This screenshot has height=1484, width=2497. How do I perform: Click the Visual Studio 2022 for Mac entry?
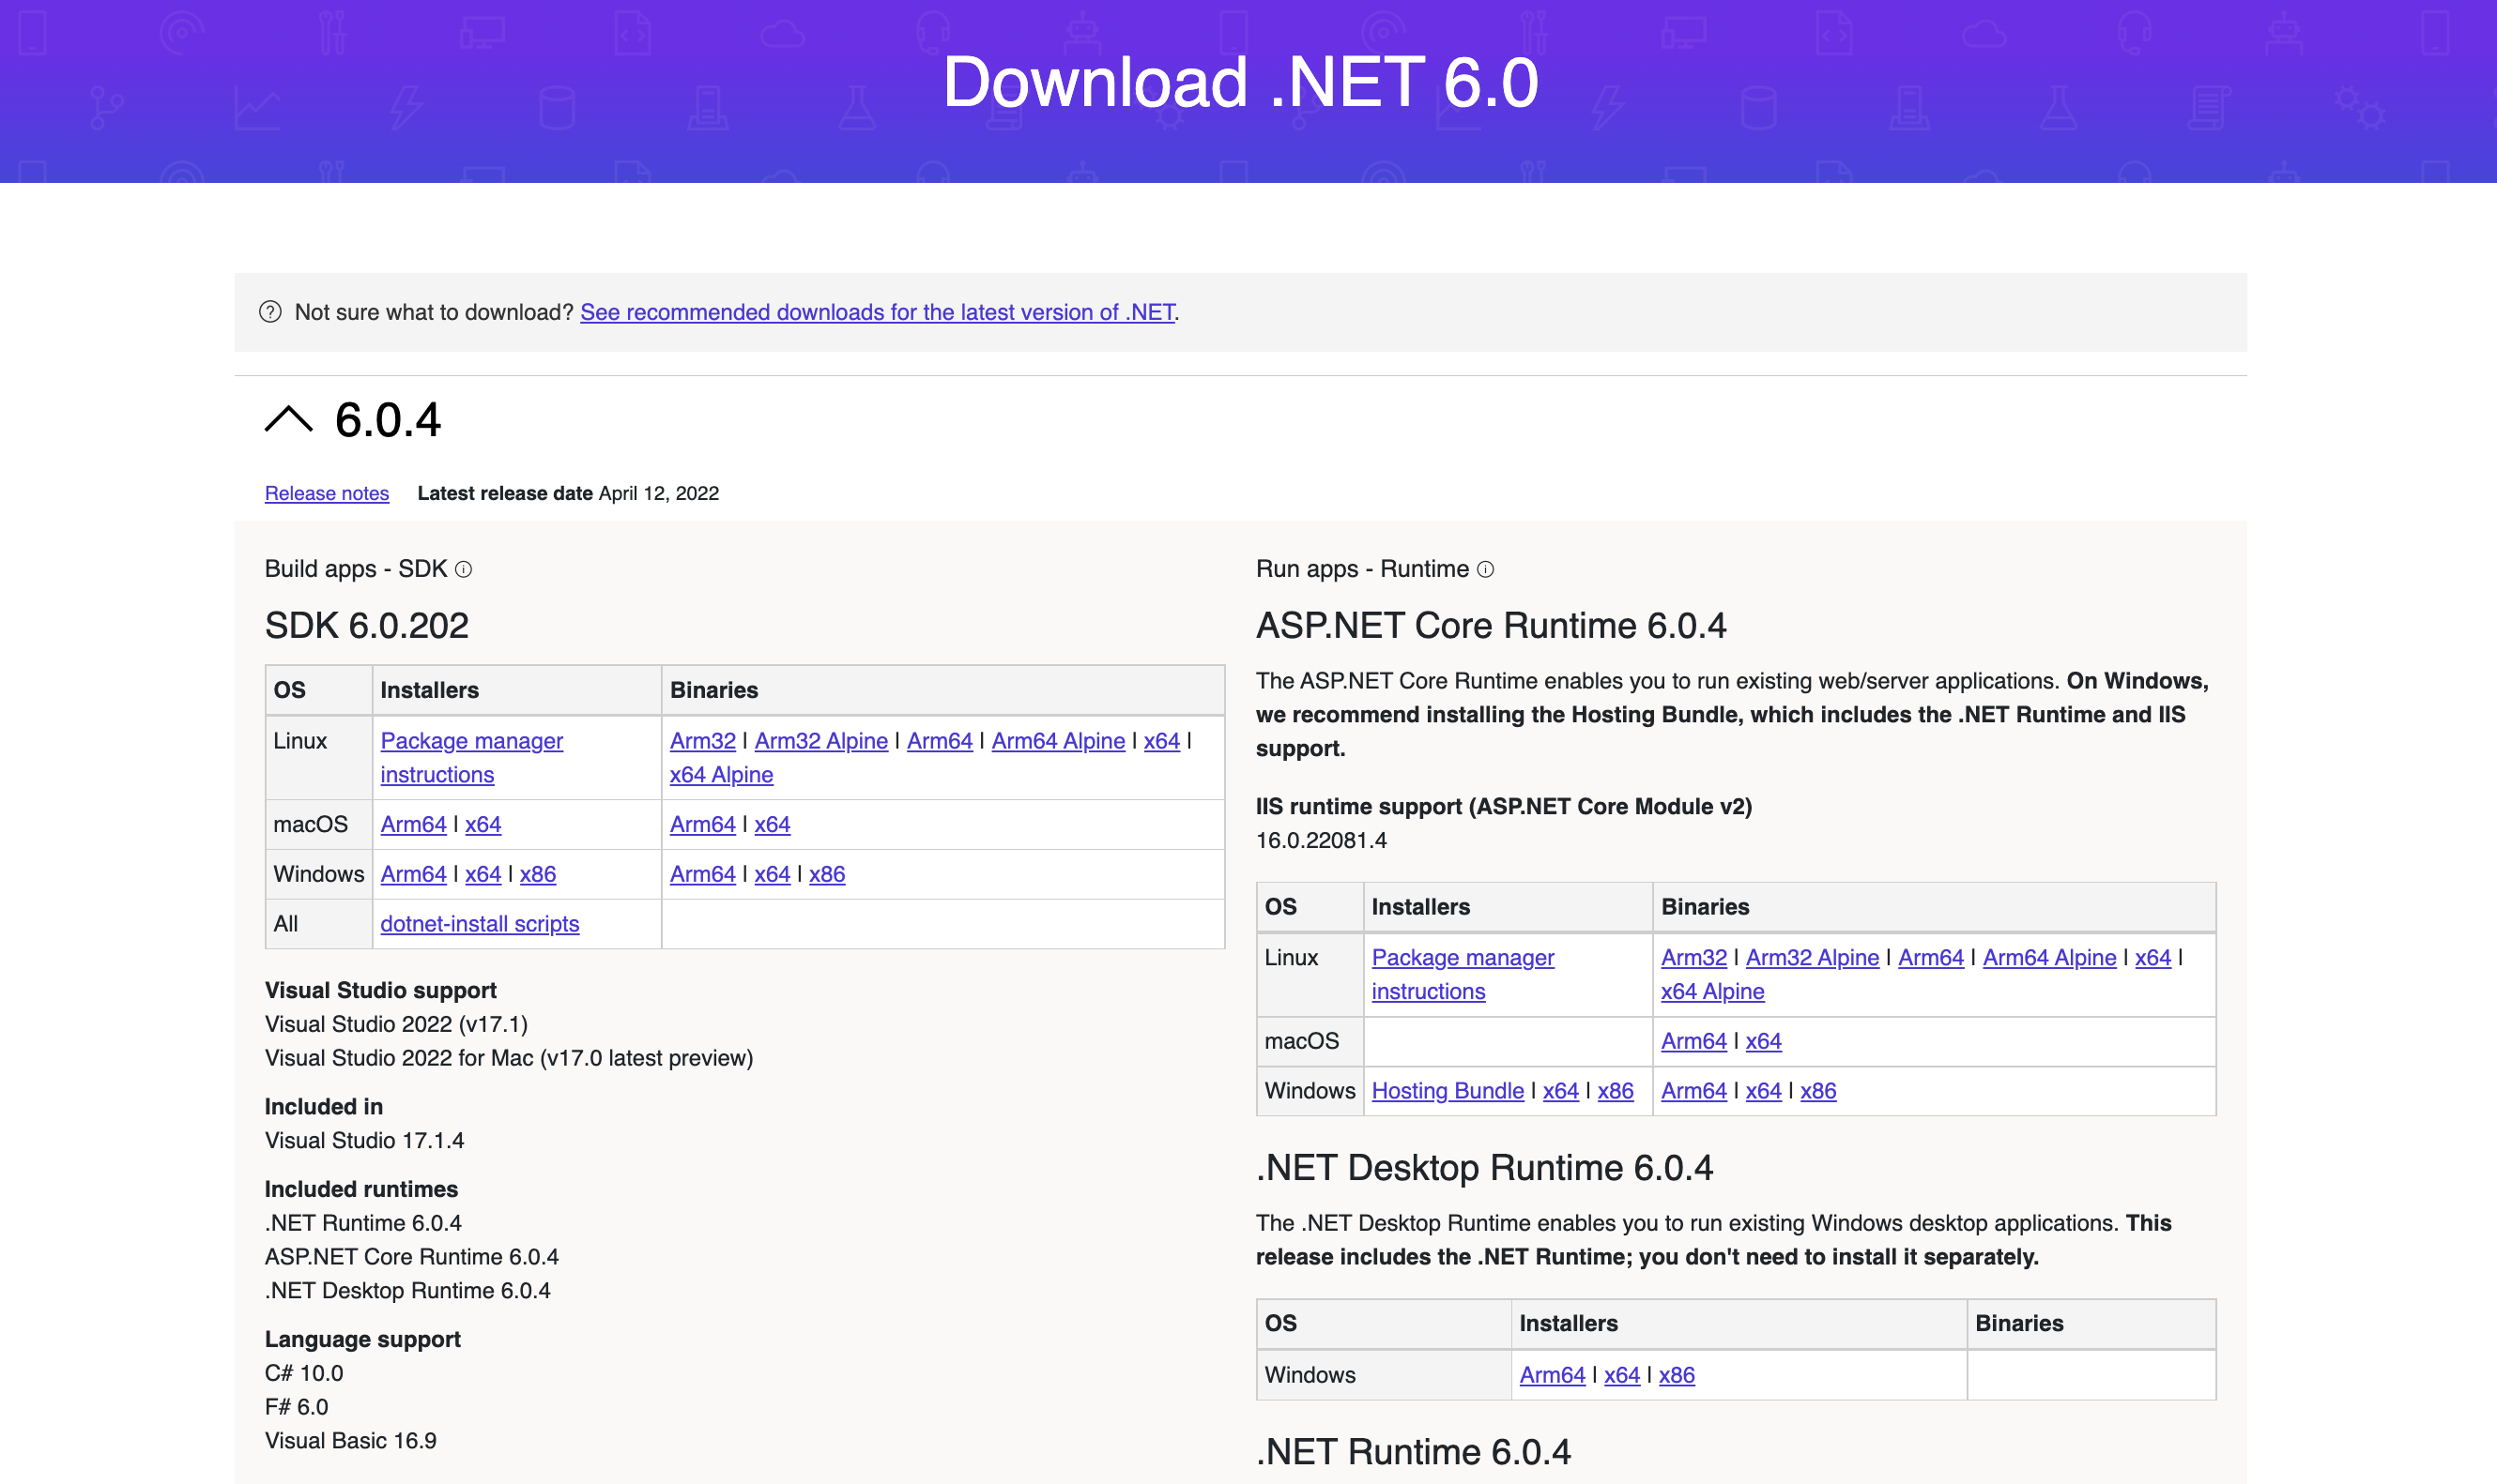click(509, 1058)
